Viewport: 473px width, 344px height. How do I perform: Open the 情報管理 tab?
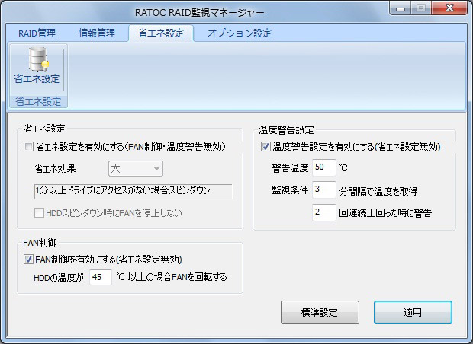click(x=97, y=33)
